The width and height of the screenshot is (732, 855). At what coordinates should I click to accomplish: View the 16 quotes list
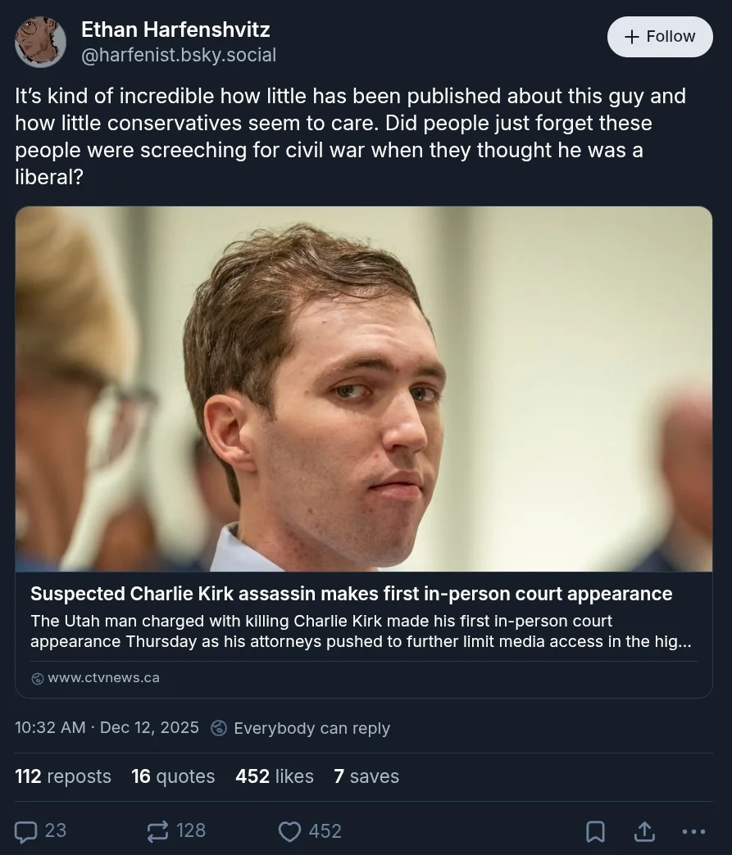tap(173, 776)
